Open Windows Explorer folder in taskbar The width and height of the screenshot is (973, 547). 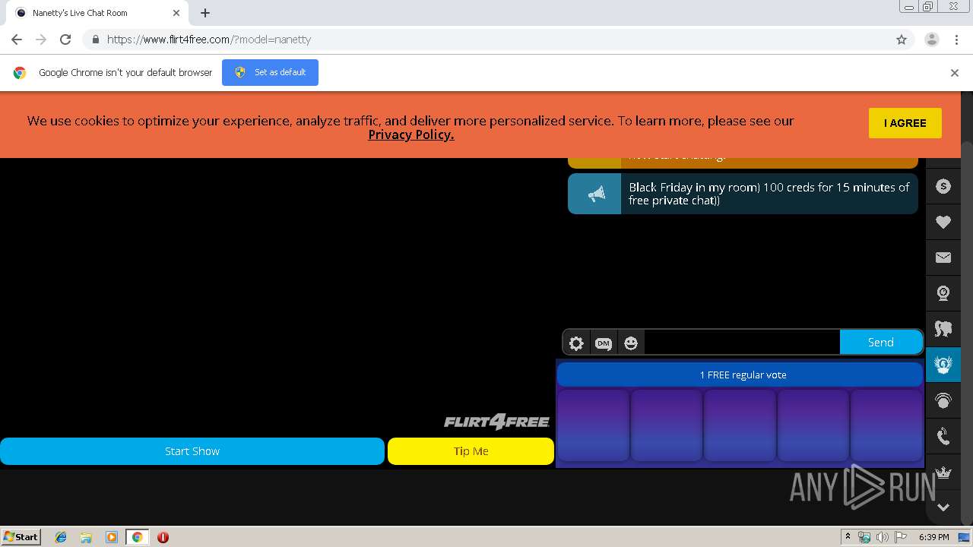click(x=86, y=537)
